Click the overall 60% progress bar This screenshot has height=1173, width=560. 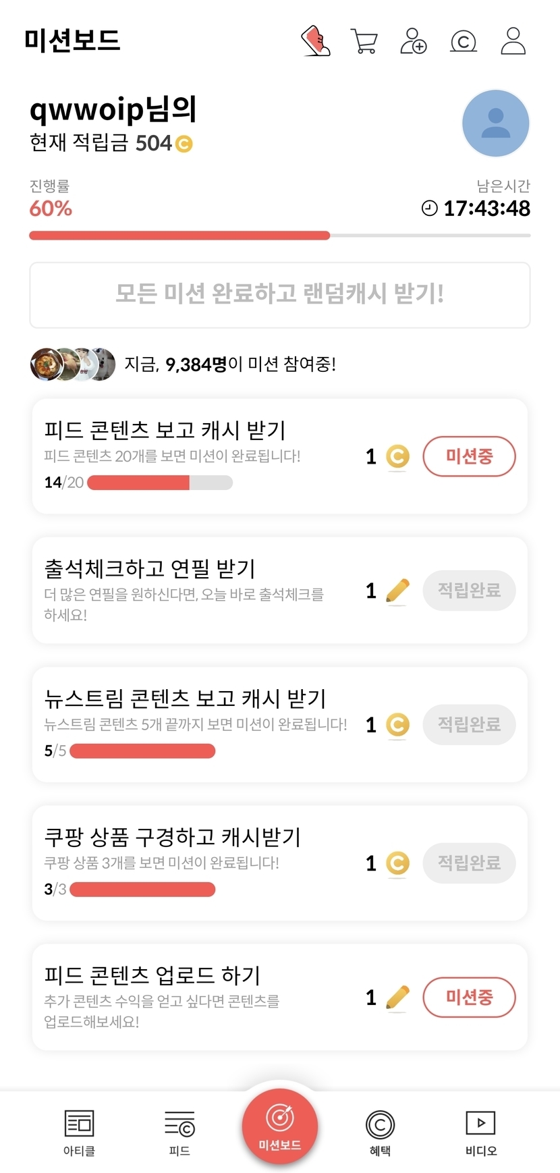click(x=279, y=236)
